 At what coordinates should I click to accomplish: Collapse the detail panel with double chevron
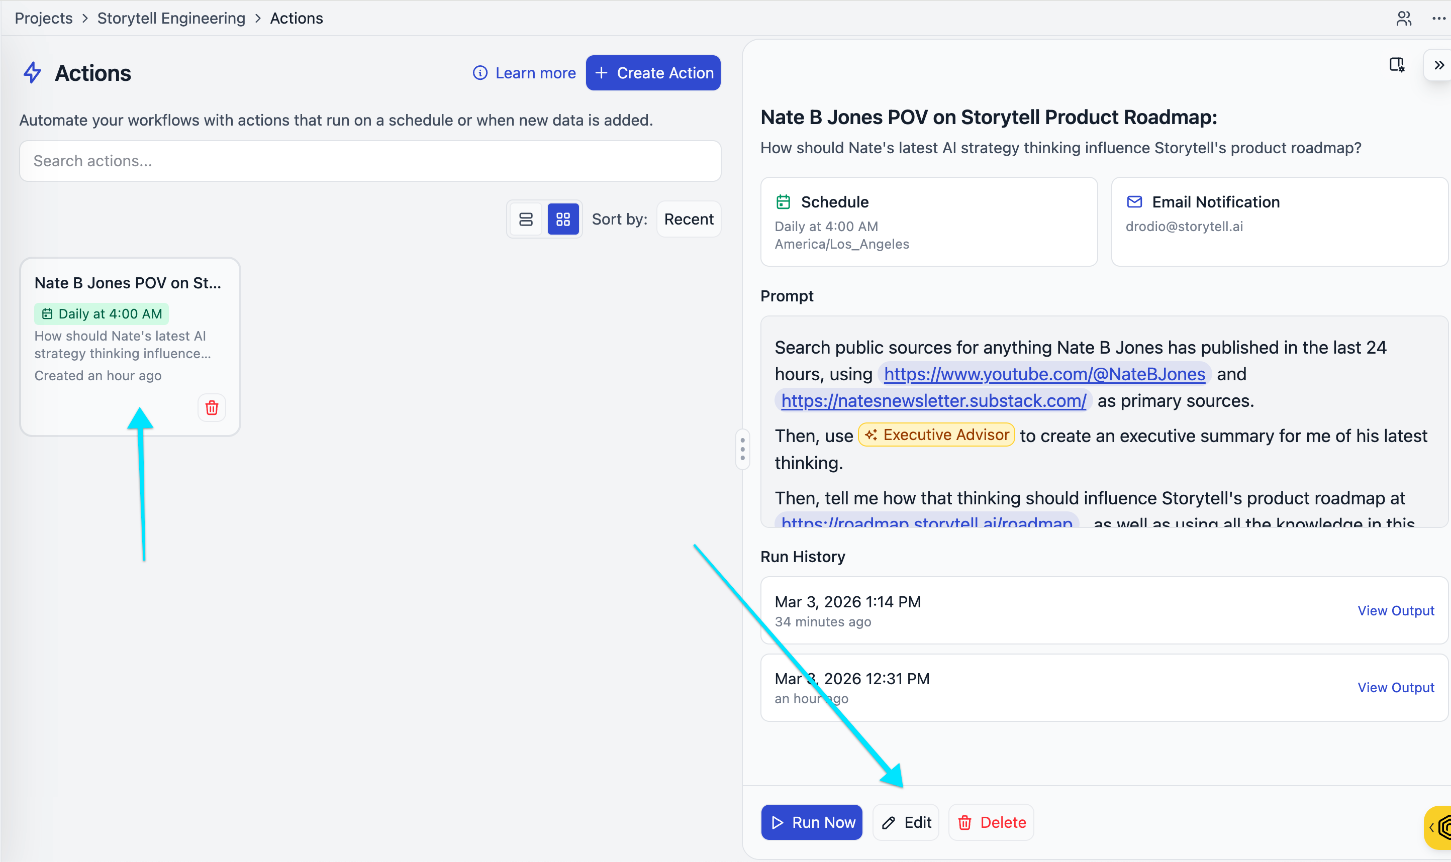tap(1439, 65)
